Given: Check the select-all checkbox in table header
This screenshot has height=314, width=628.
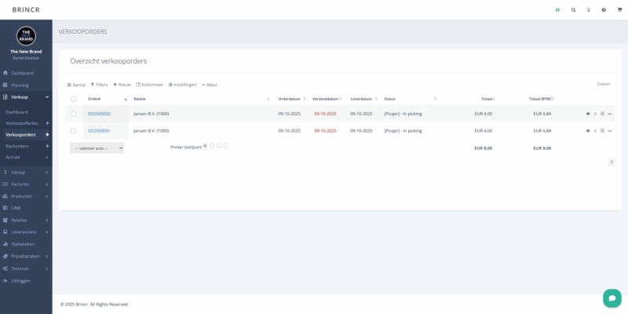Looking at the screenshot, I should click(74, 99).
